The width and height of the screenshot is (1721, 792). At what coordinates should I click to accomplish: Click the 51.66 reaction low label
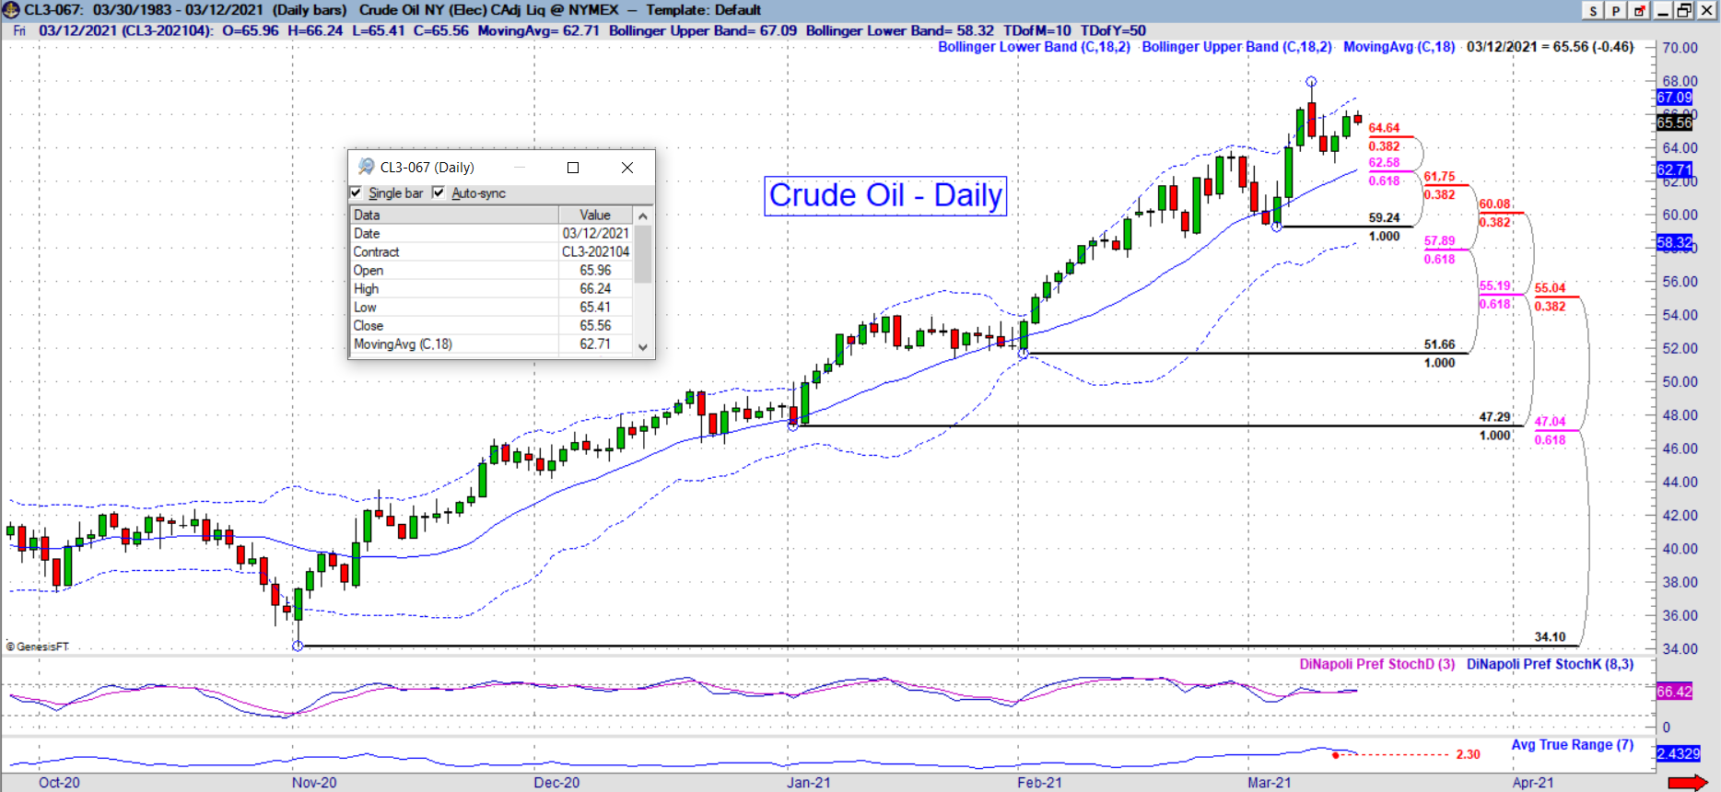tap(1439, 344)
